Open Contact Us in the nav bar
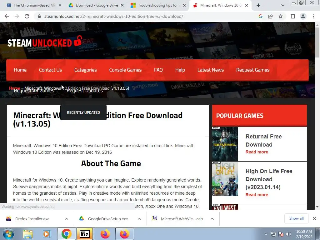Screen dimensions: 320x240 50,70
